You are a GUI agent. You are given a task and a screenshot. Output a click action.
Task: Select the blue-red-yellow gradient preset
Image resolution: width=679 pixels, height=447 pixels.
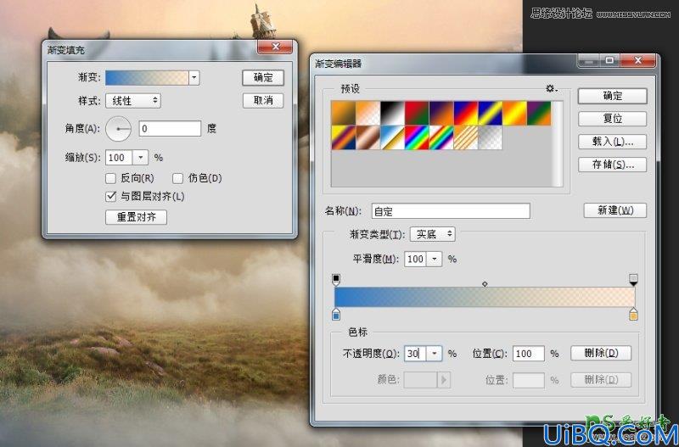point(465,114)
